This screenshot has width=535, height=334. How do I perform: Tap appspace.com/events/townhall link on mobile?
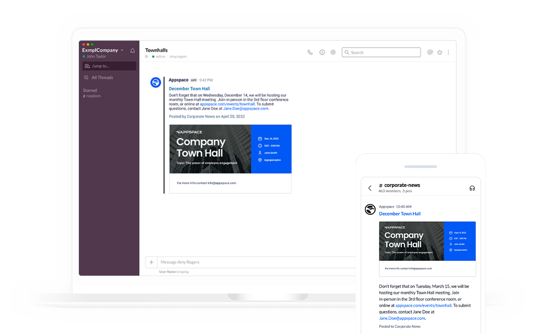424,305
